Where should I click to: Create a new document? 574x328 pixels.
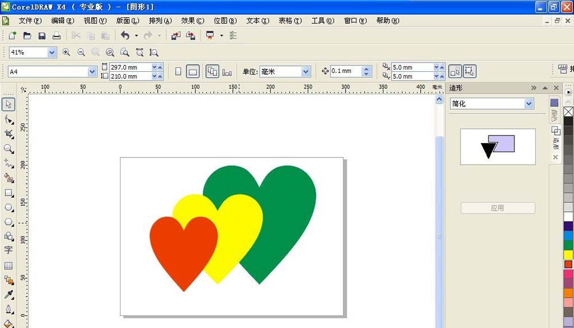coord(13,36)
